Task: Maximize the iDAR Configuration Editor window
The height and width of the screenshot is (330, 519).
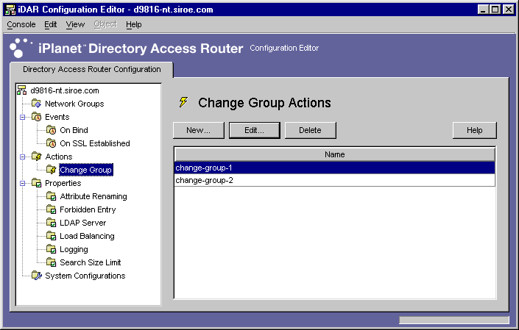Action: click(495, 10)
